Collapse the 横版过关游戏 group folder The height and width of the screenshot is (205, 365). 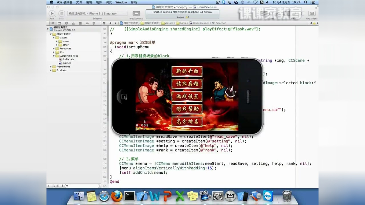pyautogui.click(x=51, y=34)
